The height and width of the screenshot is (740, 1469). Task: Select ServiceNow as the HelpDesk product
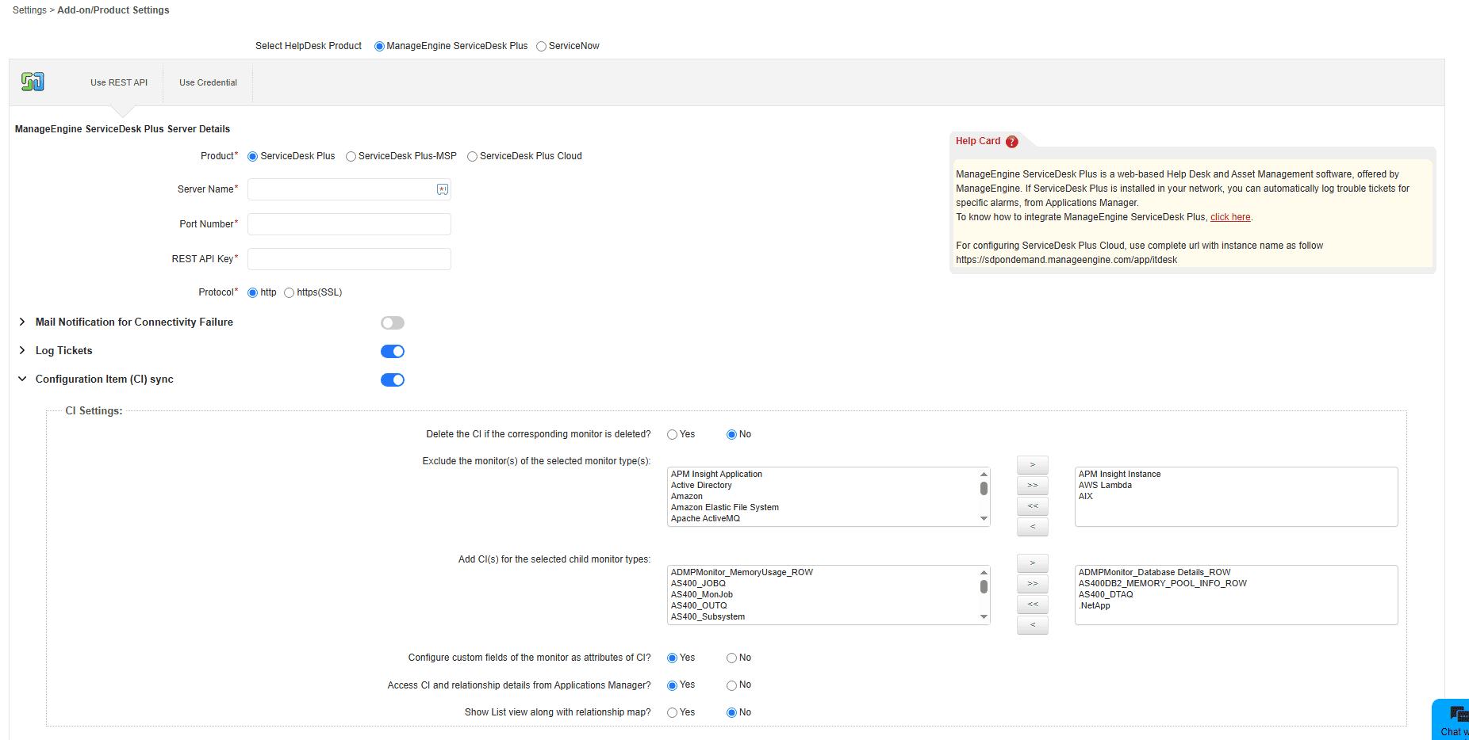541,45
